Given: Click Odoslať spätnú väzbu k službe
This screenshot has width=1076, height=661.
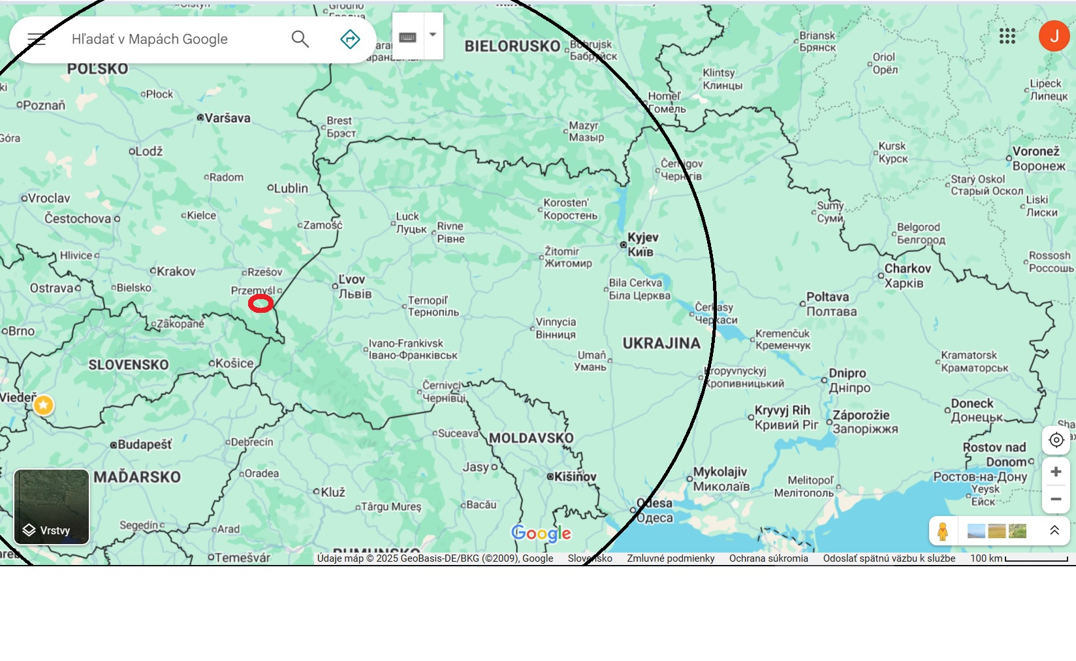Looking at the screenshot, I should 889,558.
